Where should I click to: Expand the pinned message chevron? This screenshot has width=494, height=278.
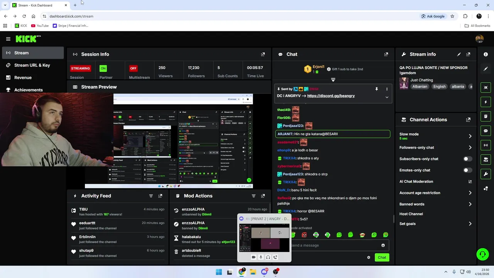pos(387,97)
